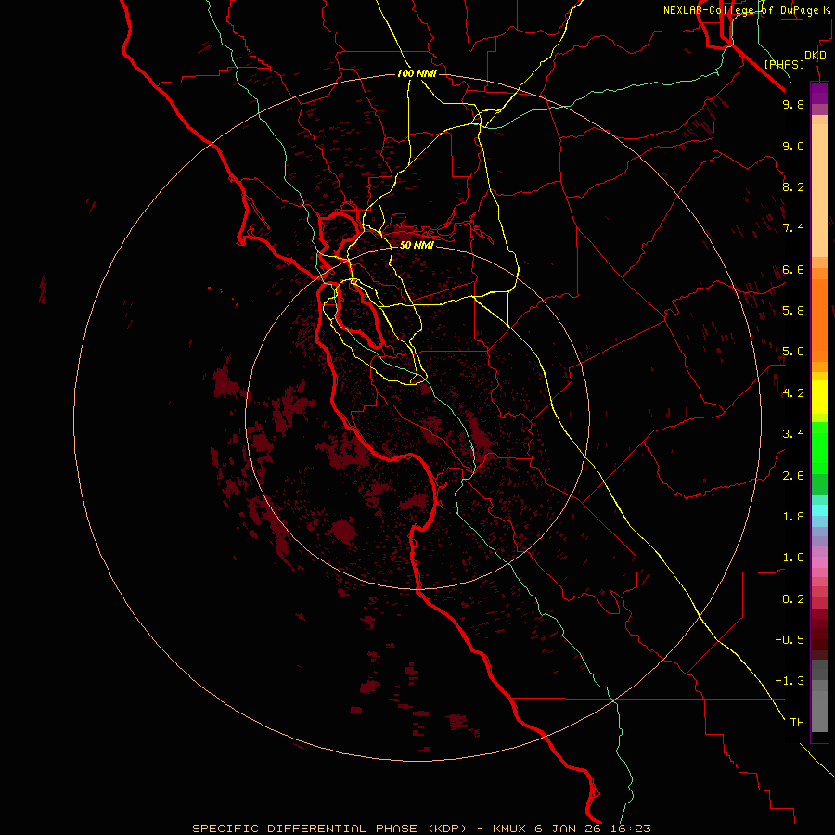Click the cyan band of the color scale
The width and height of the screenshot is (835, 835).
click(819, 510)
